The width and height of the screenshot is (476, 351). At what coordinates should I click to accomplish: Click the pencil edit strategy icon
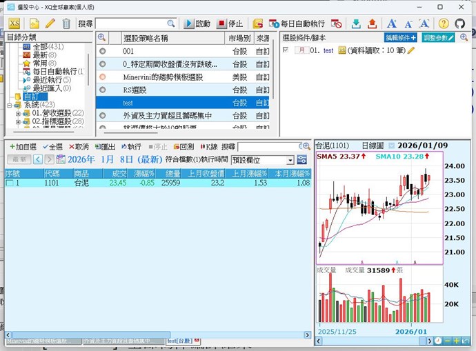(50, 23)
